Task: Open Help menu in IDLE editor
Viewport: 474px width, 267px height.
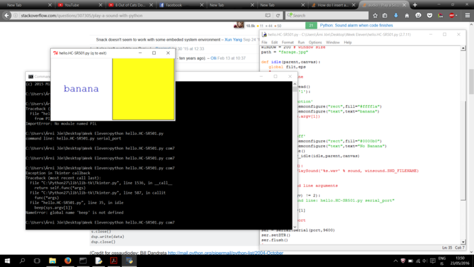Action: 347,42
